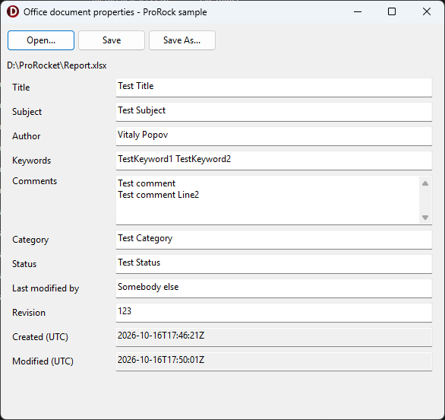Click the Status label
The width and height of the screenshot is (445, 420).
[x=24, y=264]
